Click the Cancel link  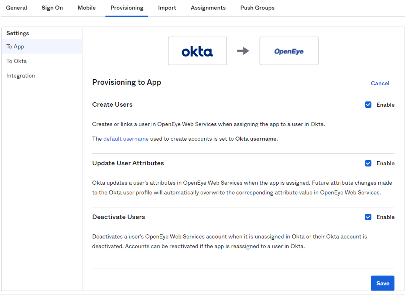(x=380, y=83)
